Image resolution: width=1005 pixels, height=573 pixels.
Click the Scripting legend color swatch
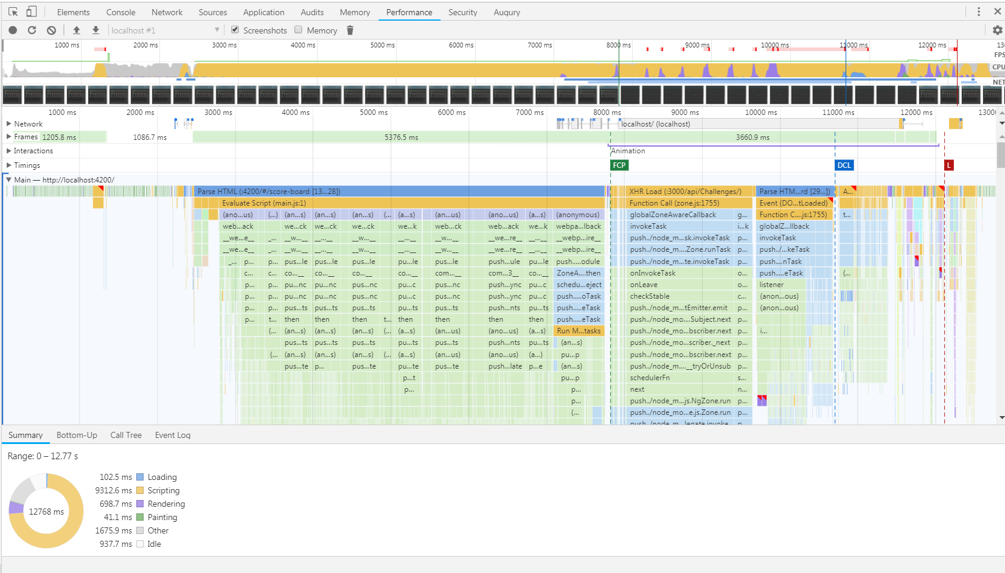point(140,490)
